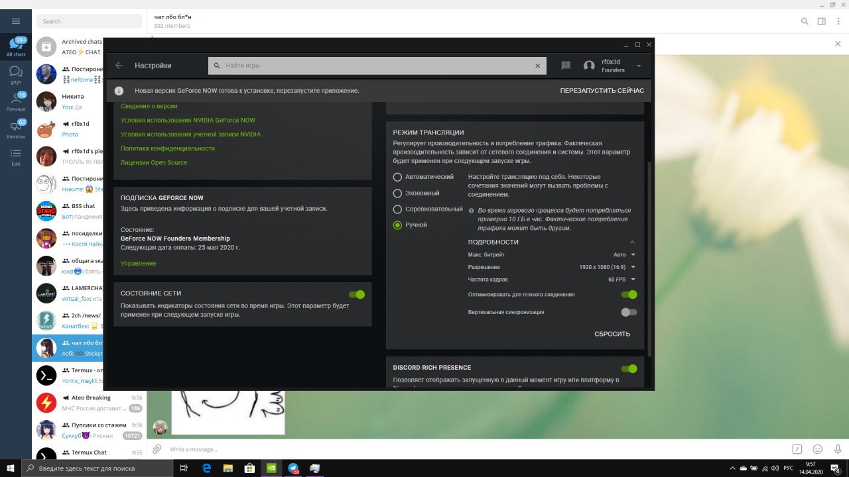The image size is (849, 477).
Task: Open the feedback notification icon in GeForce NOW
Action: (566, 66)
